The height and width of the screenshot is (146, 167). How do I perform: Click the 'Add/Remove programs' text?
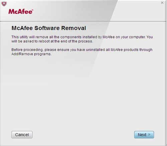(x=31, y=54)
